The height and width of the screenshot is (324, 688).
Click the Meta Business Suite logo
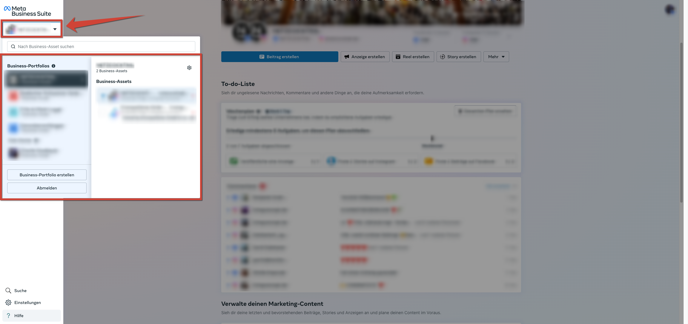[x=27, y=11]
